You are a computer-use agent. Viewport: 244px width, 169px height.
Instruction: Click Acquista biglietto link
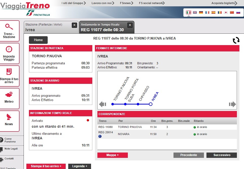tap(224, 3)
